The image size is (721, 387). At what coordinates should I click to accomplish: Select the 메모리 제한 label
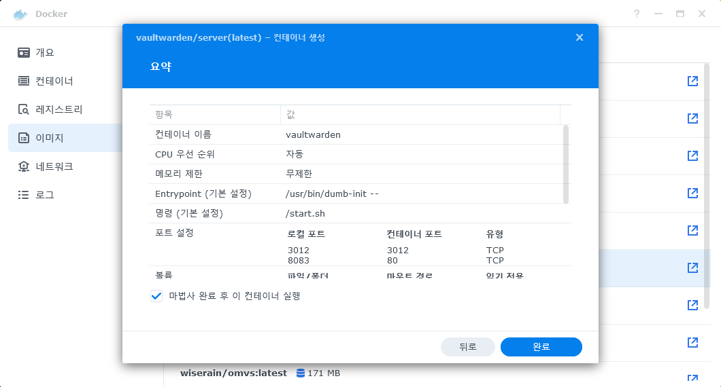[178, 174]
